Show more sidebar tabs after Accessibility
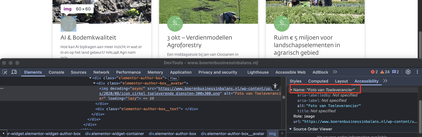The width and height of the screenshot is (422, 137). coord(385,81)
